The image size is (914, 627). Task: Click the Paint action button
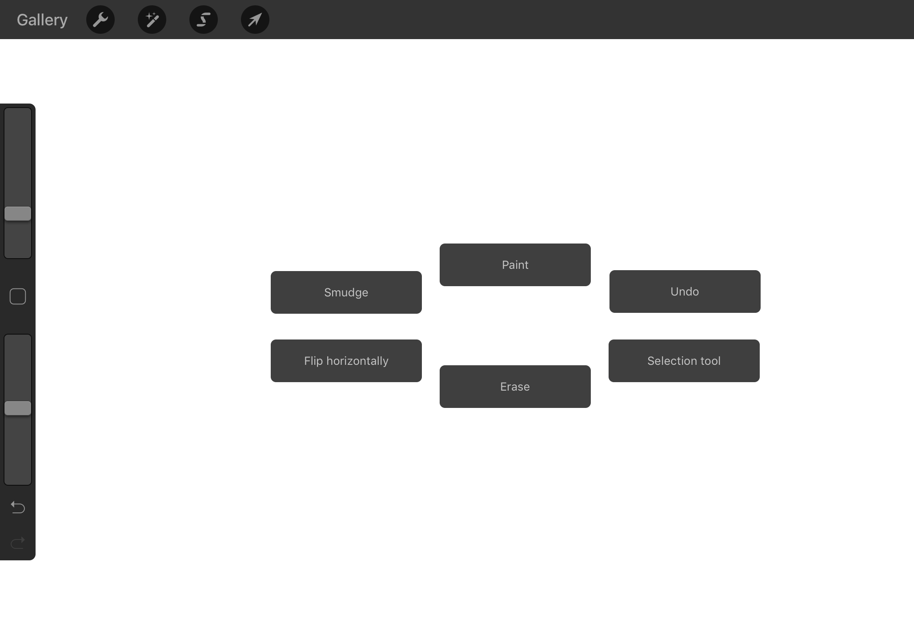515,264
